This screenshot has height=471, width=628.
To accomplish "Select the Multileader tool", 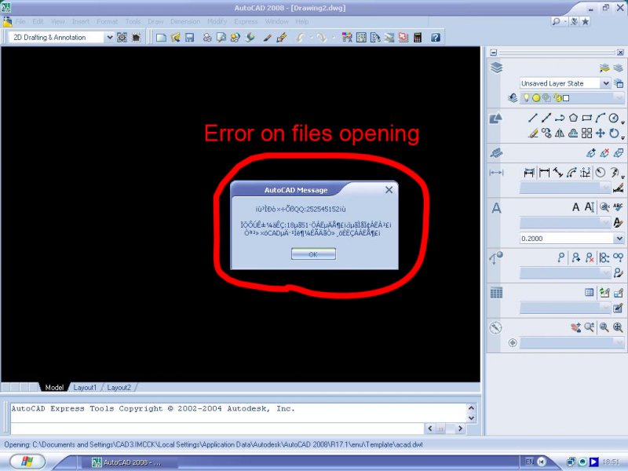I will tap(561, 257).
